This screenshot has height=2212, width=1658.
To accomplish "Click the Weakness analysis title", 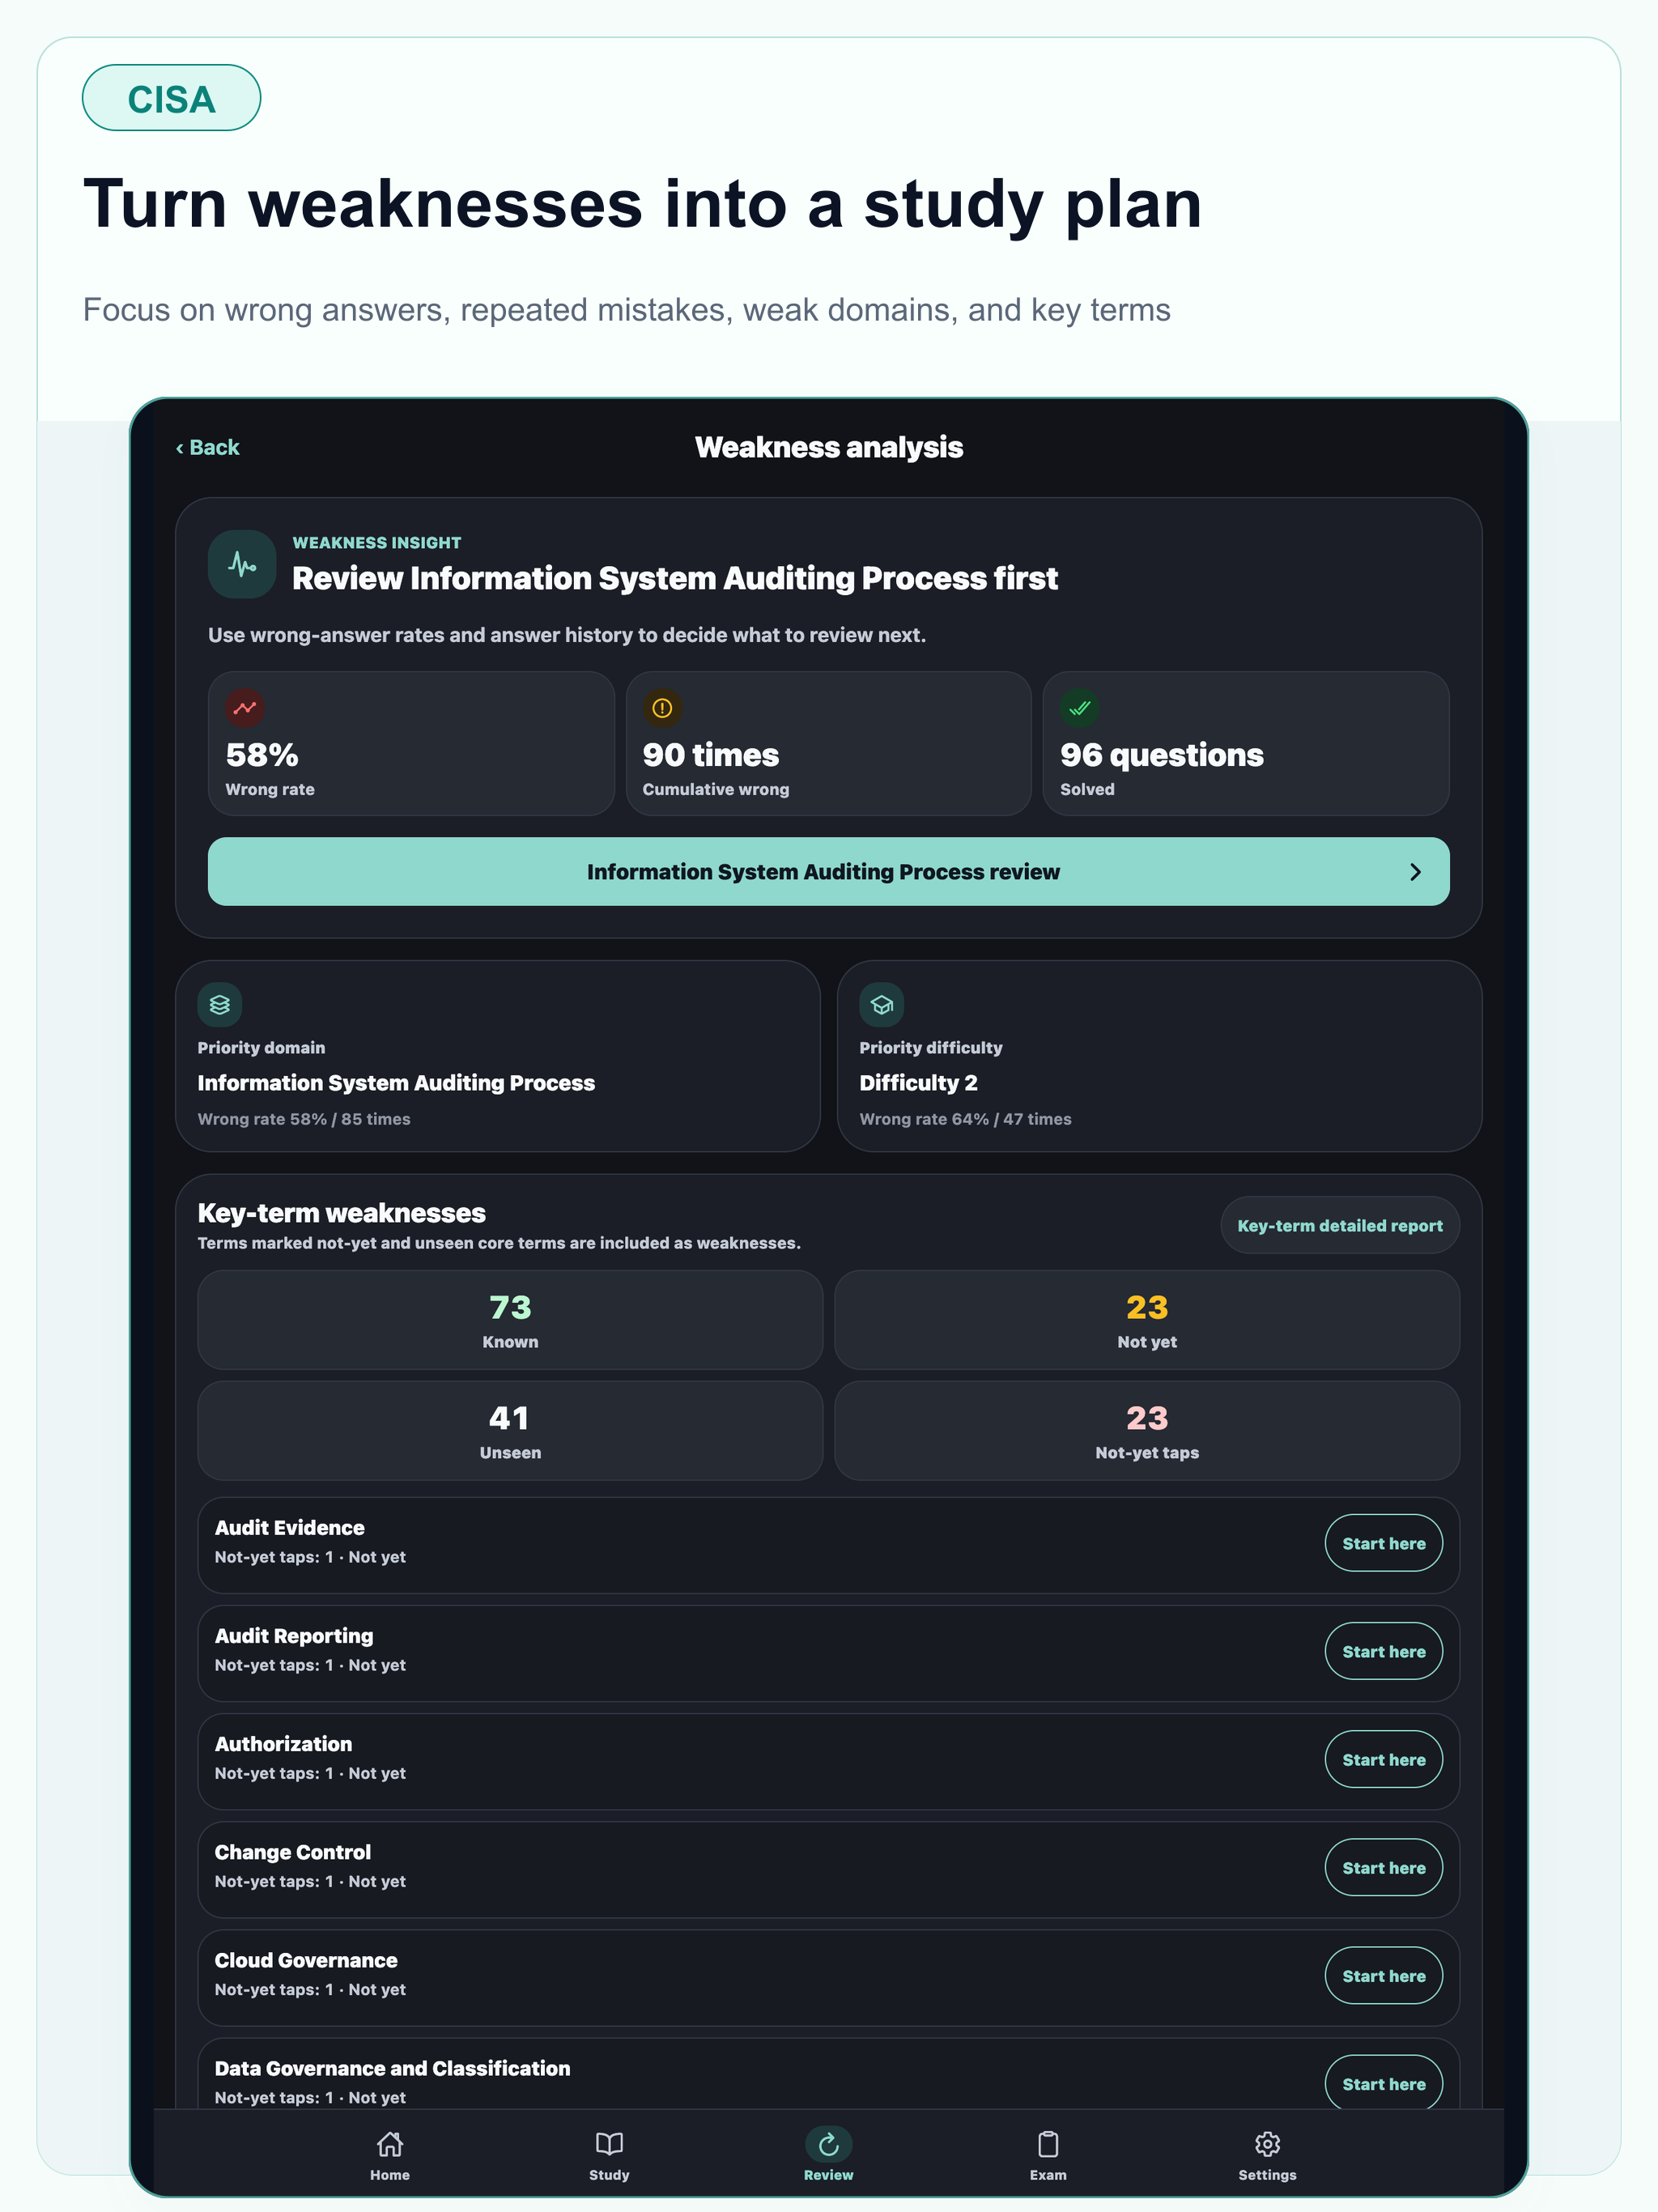I will coord(829,447).
